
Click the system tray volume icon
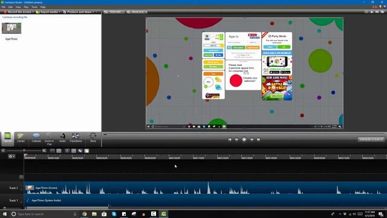[354, 214]
